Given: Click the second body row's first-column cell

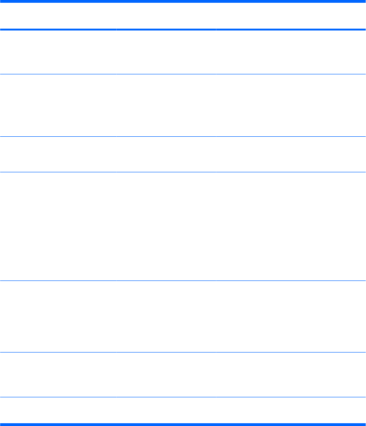Looking at the screenshot, I should (x=58, y=105).
